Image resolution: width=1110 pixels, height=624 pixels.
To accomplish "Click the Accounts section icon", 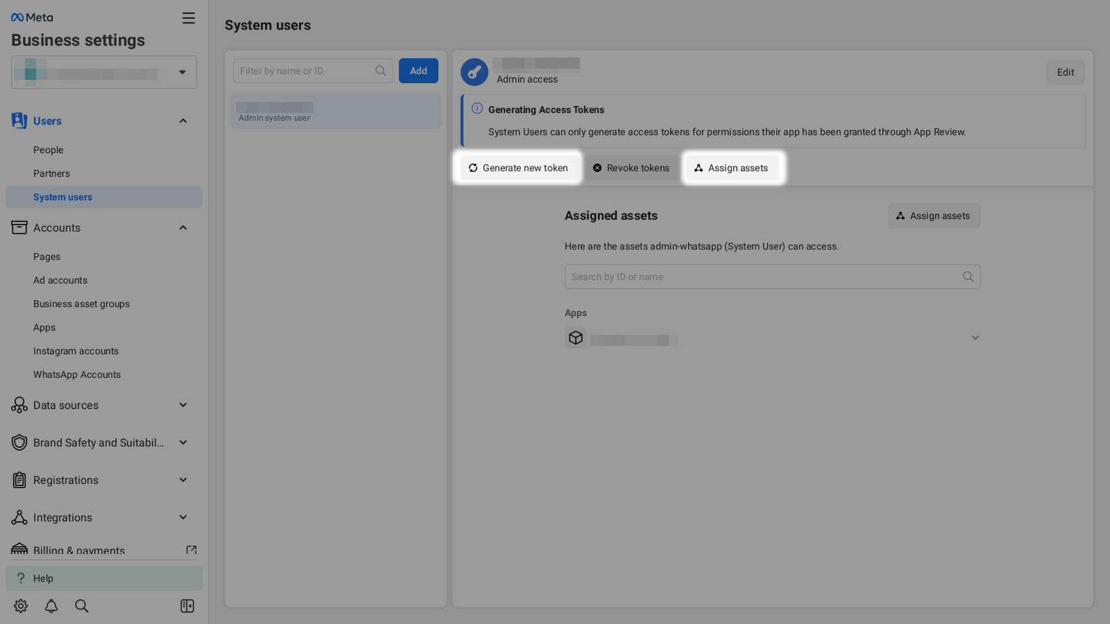I will coord(19,227).
